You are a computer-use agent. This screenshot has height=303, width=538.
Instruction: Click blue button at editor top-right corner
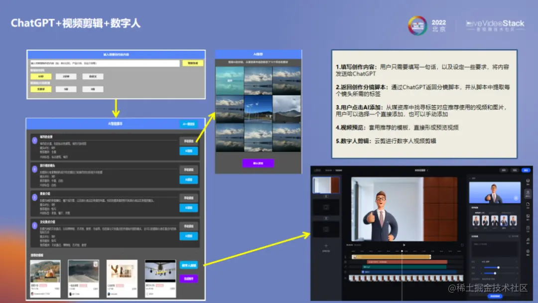[x=526, y=170]
